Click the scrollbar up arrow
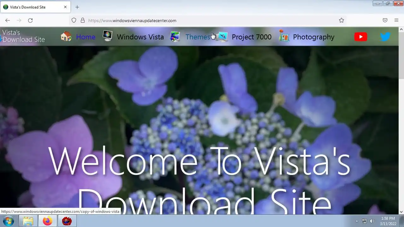 click(401, 29)
